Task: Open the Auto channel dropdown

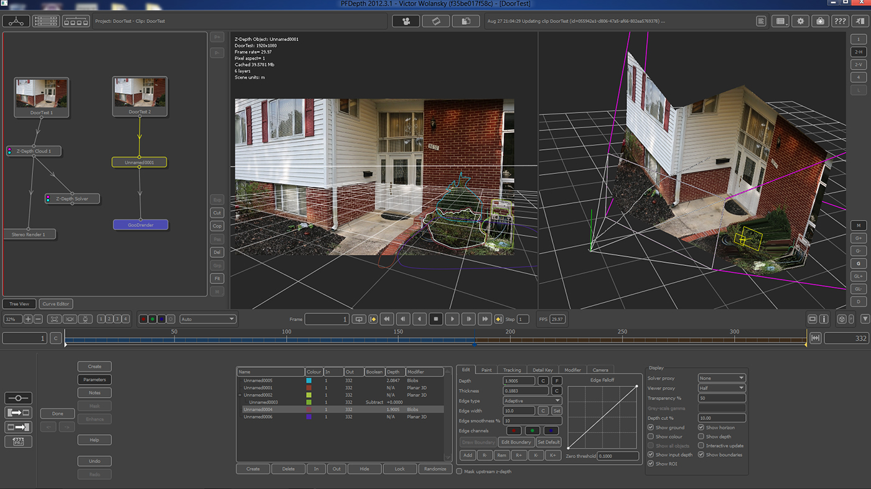Action: pyautogui.click(x=208, y=319)
